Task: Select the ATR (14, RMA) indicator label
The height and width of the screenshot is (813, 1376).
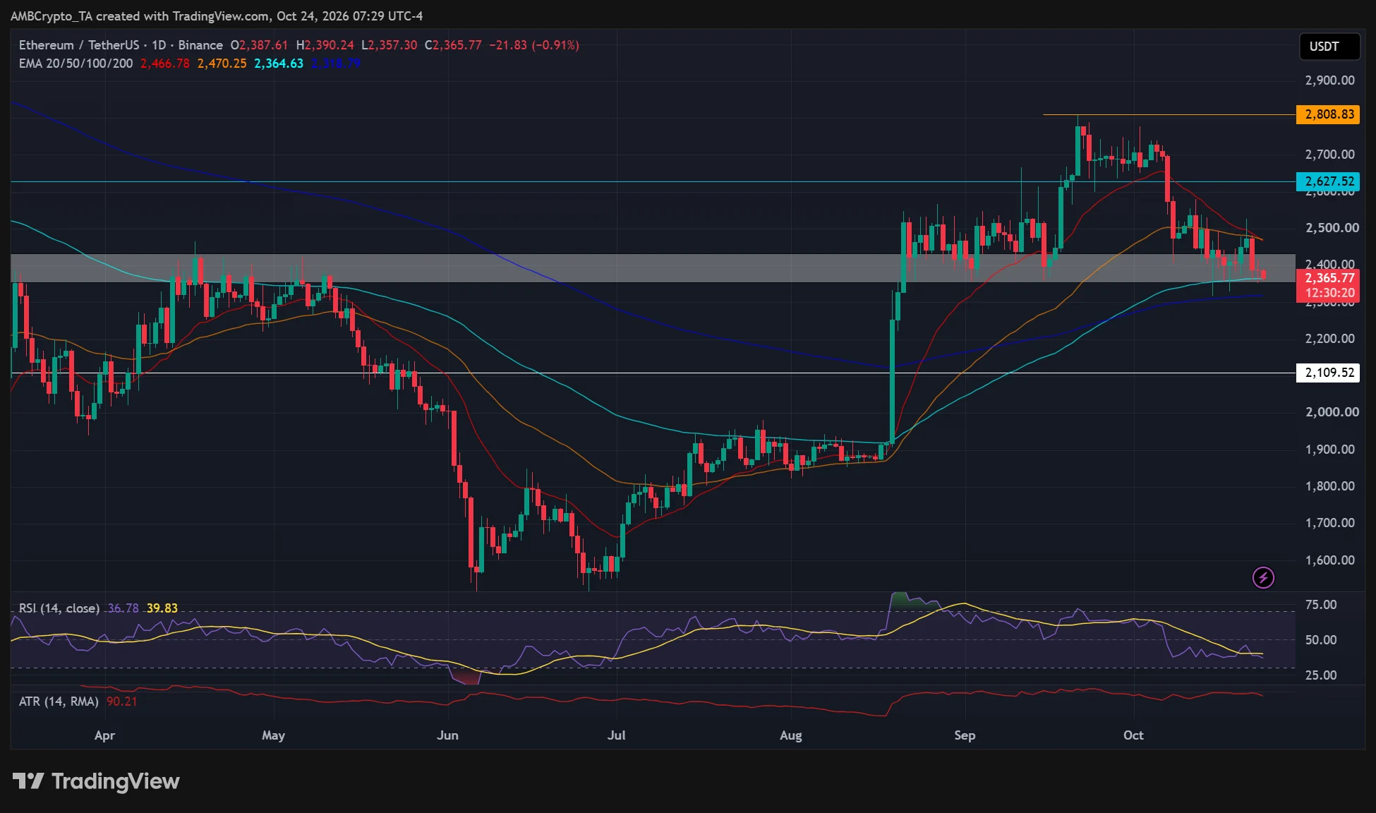Action: [x=59, y=701]
